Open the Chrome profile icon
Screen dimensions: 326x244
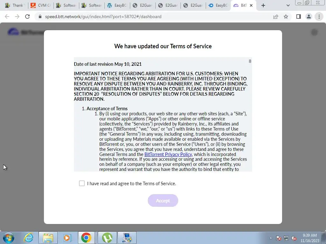click(x=309, y=17)
